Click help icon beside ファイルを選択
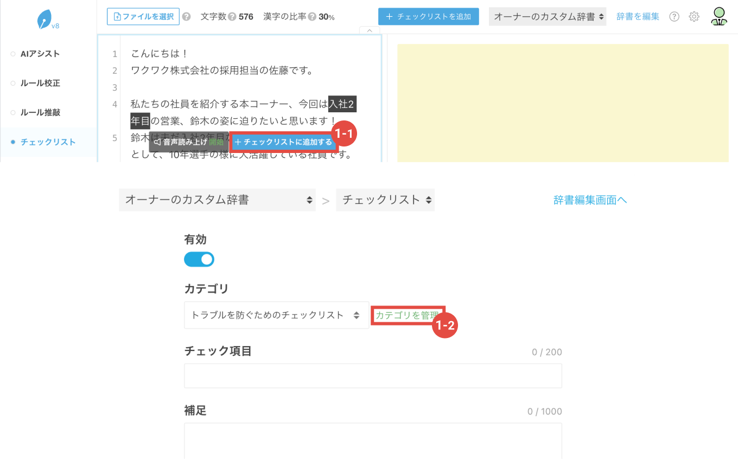Screen dimensions: 738x459 [186, 17]
